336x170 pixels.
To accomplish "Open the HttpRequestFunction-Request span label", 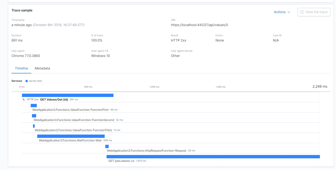I will 146,151.
